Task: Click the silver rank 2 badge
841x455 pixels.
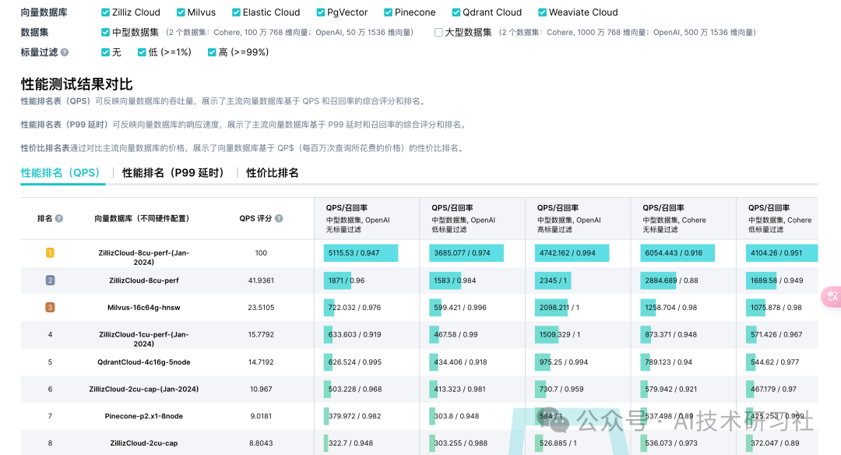Action: tap(50, 280)
